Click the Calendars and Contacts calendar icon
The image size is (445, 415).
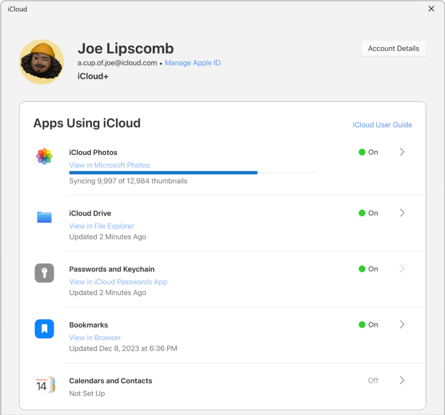[44, 385]
